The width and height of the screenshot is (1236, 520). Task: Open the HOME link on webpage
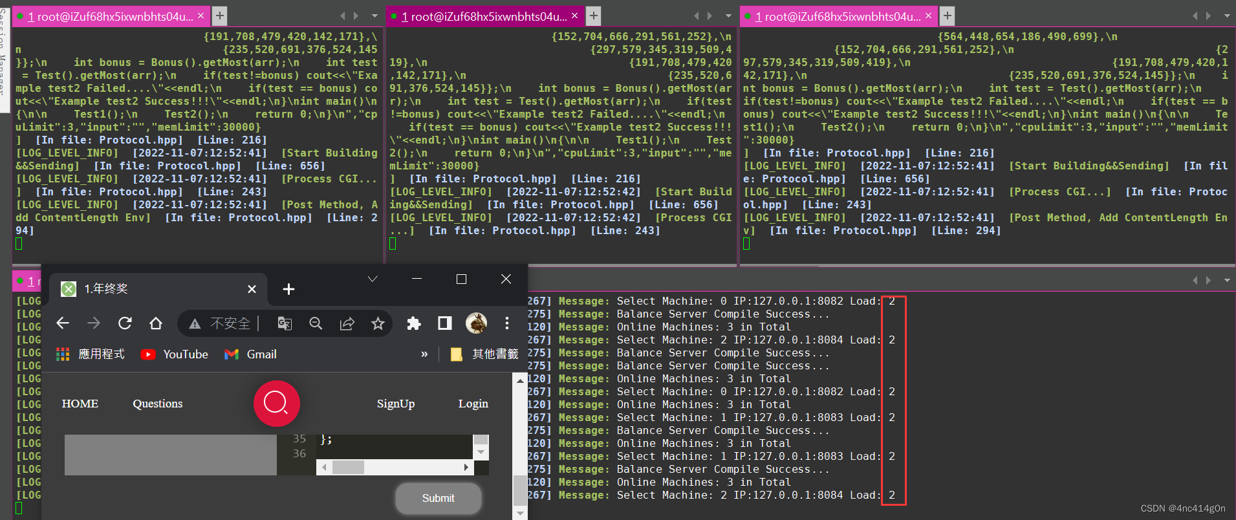pyautogui.click(x=80, y=404)
